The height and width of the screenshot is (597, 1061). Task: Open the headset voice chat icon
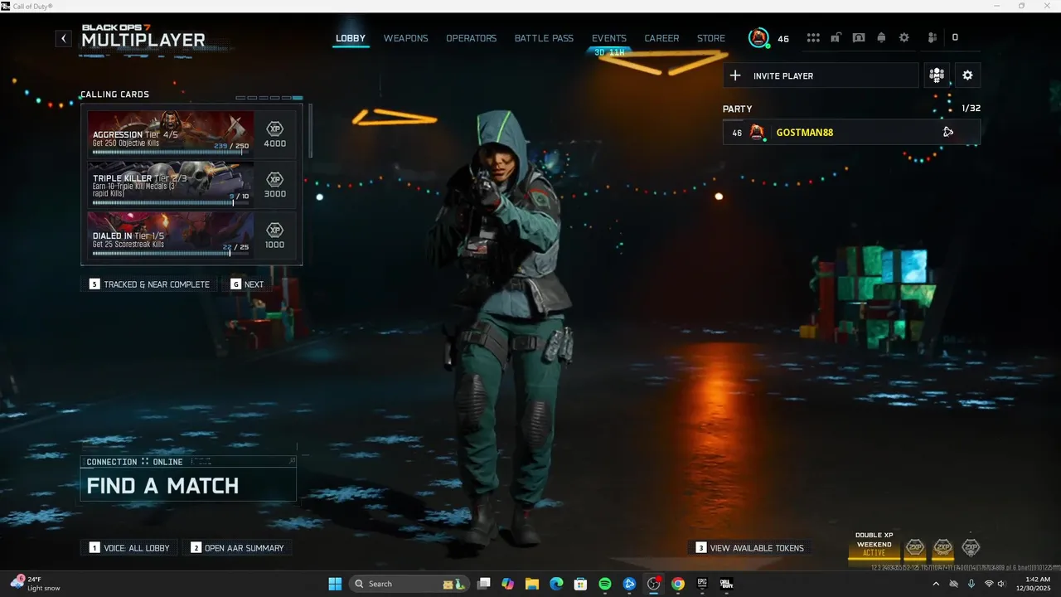pyautogui.click(x=859, y=38)
